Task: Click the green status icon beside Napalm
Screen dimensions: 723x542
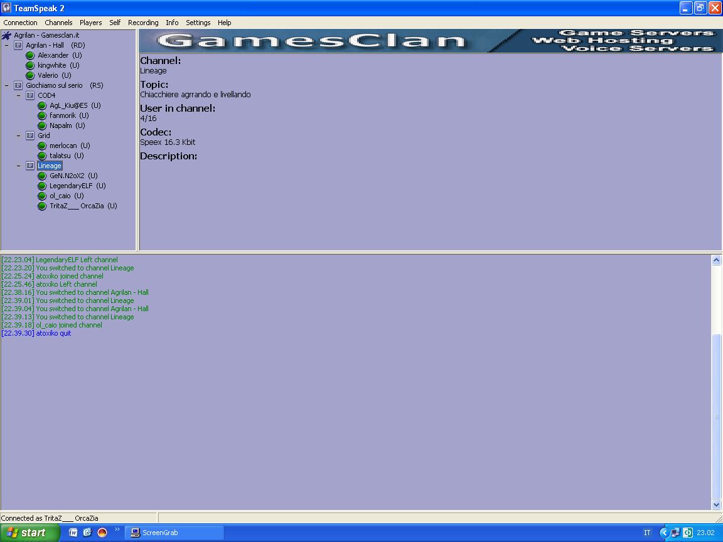Action: pos(42,126)
